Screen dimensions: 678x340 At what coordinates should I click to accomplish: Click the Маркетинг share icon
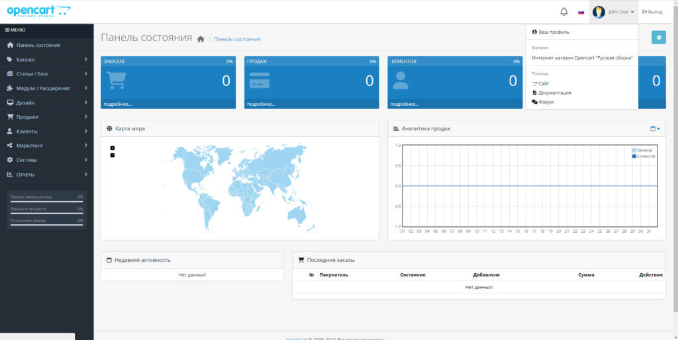pos(10,146)
